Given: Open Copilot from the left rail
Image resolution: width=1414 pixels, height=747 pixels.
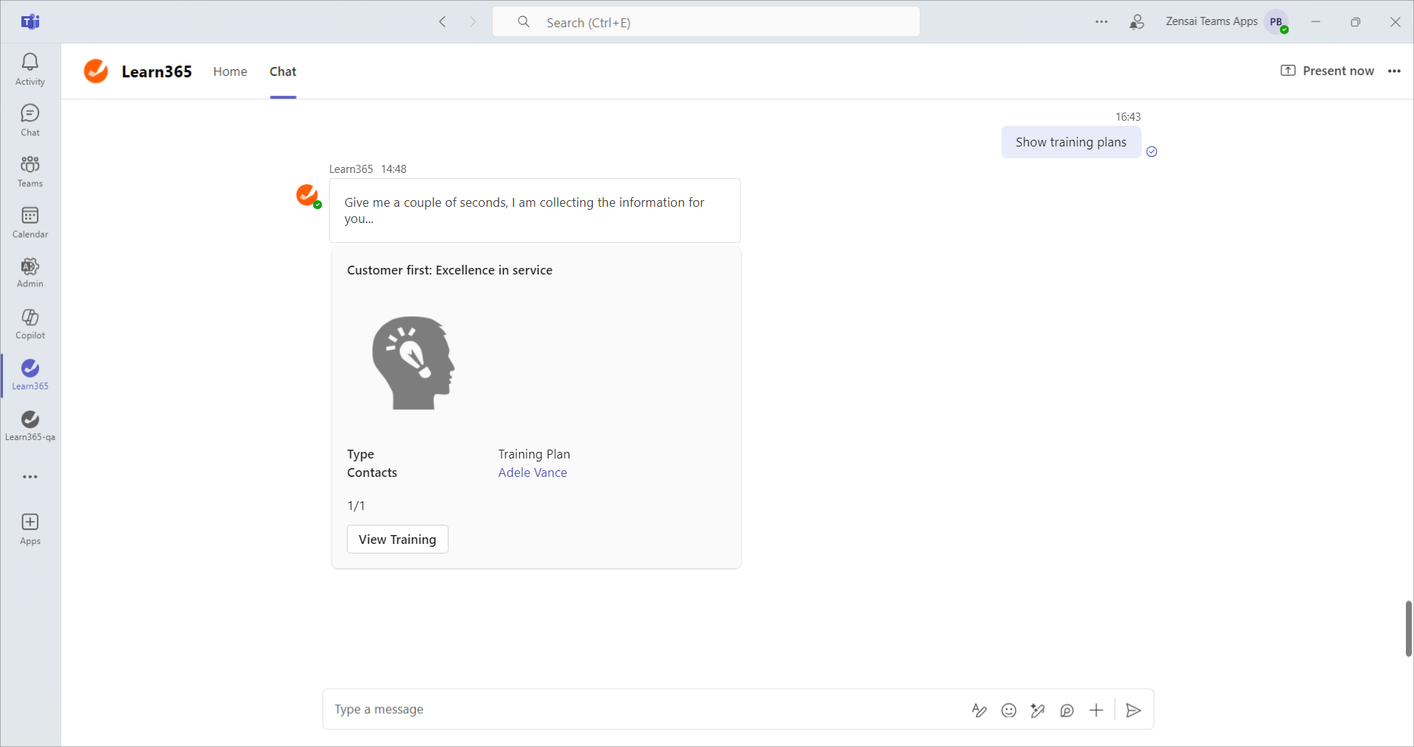Looking at the screenshot, I should [x=30, y=324].
